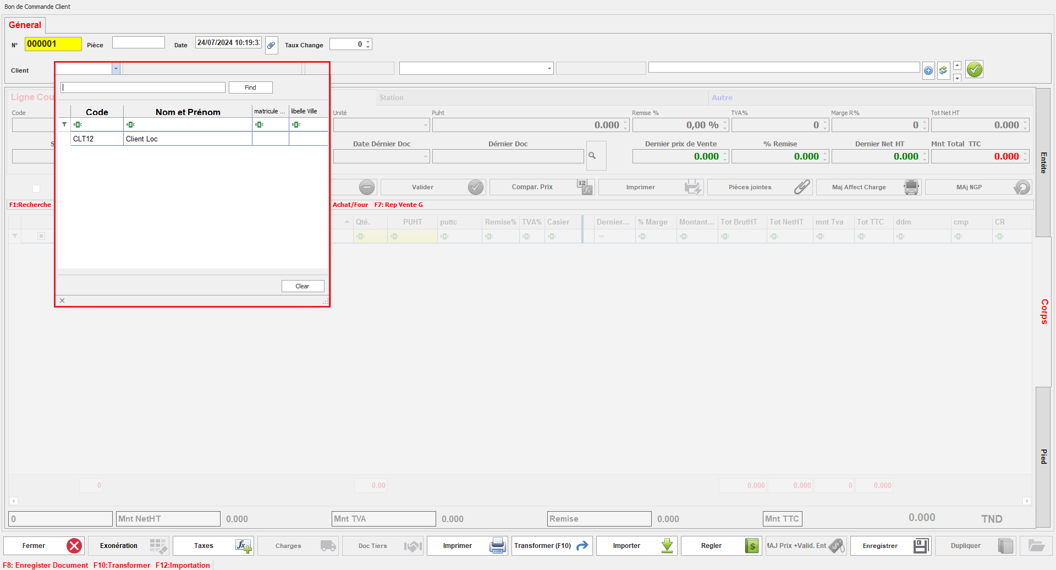Close the client lookup popup with X

tap(62, 300)
